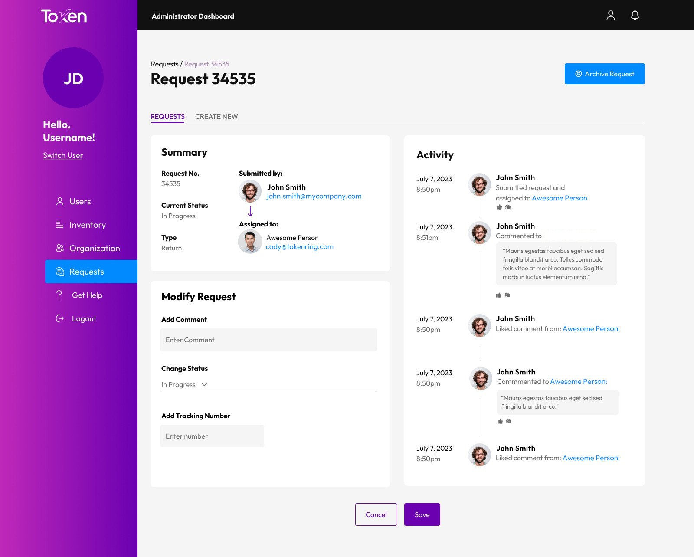Like the first activity entry with thumbs-up
Screen dimensions: 694x557
[499, 207]
